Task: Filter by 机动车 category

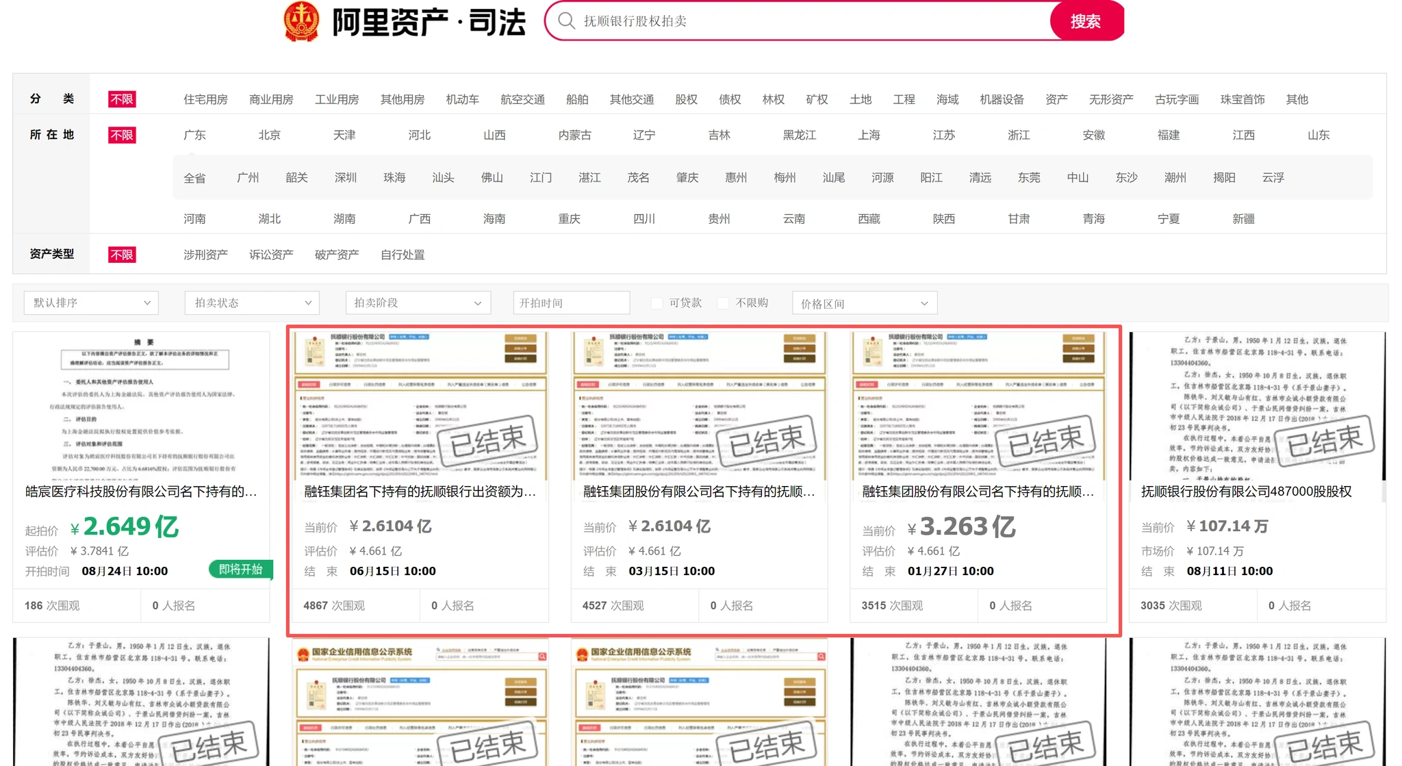Action: [462, 99]
